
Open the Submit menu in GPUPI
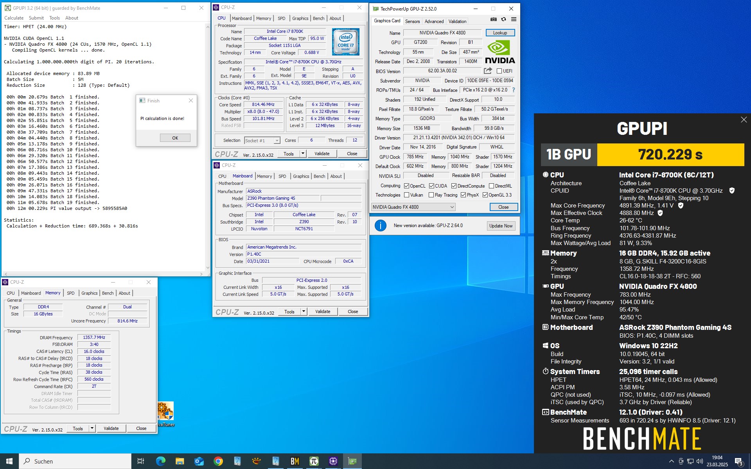tap(36, 18)
